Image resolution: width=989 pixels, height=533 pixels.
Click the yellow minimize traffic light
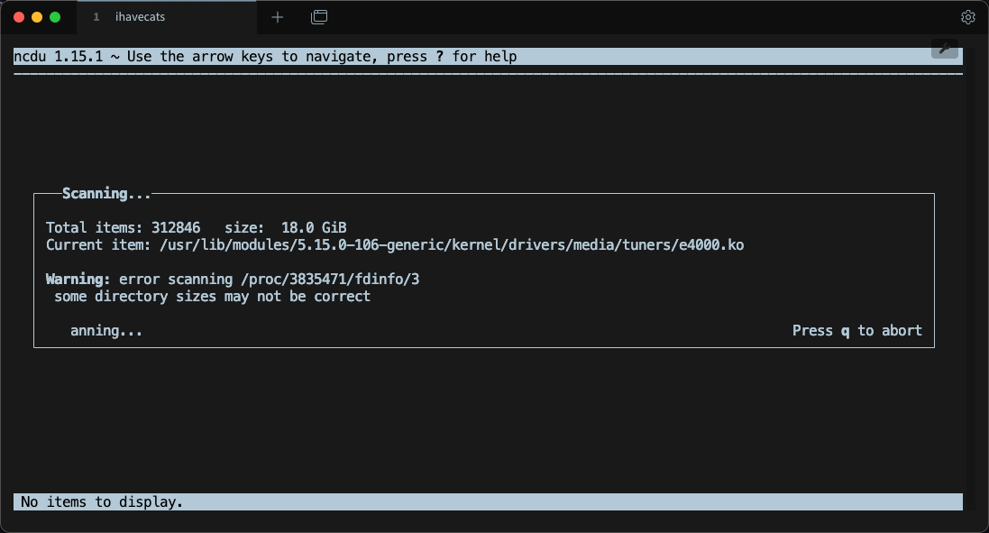point(36,15)
